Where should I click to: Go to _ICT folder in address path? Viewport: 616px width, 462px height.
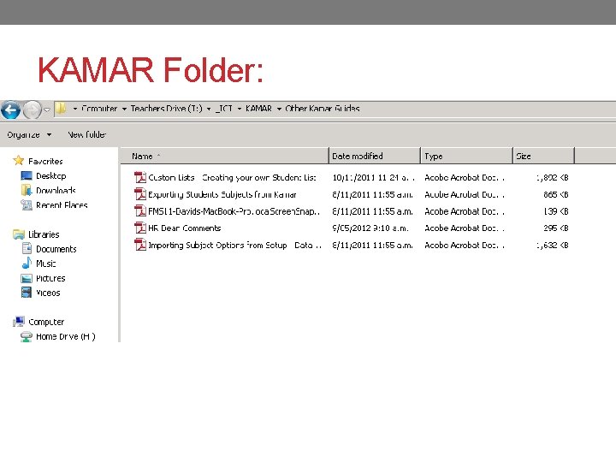(224, 109)
